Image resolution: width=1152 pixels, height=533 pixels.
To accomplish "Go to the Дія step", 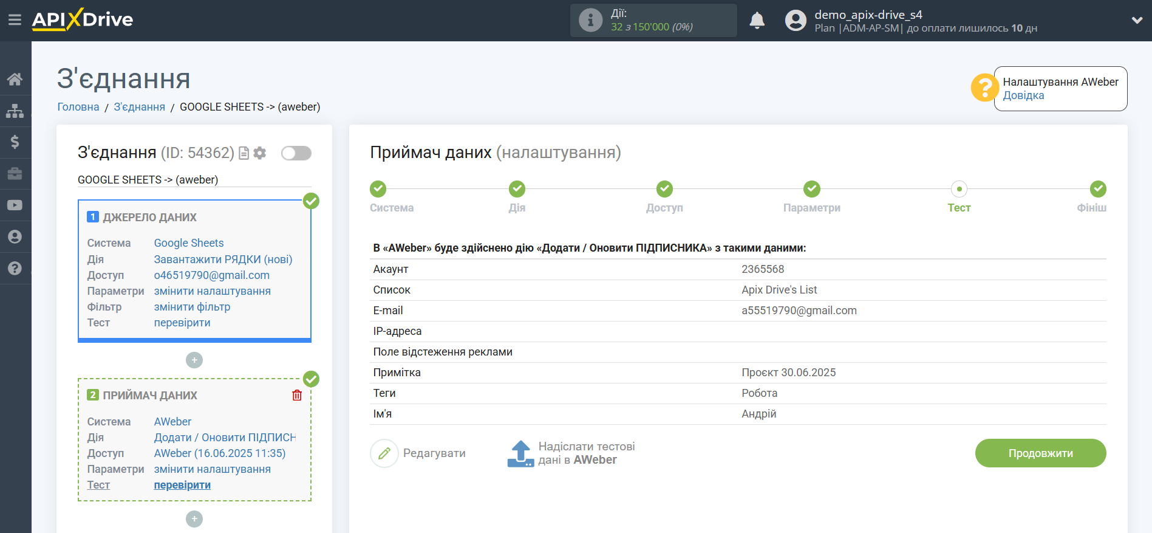I will click(517, 189).
